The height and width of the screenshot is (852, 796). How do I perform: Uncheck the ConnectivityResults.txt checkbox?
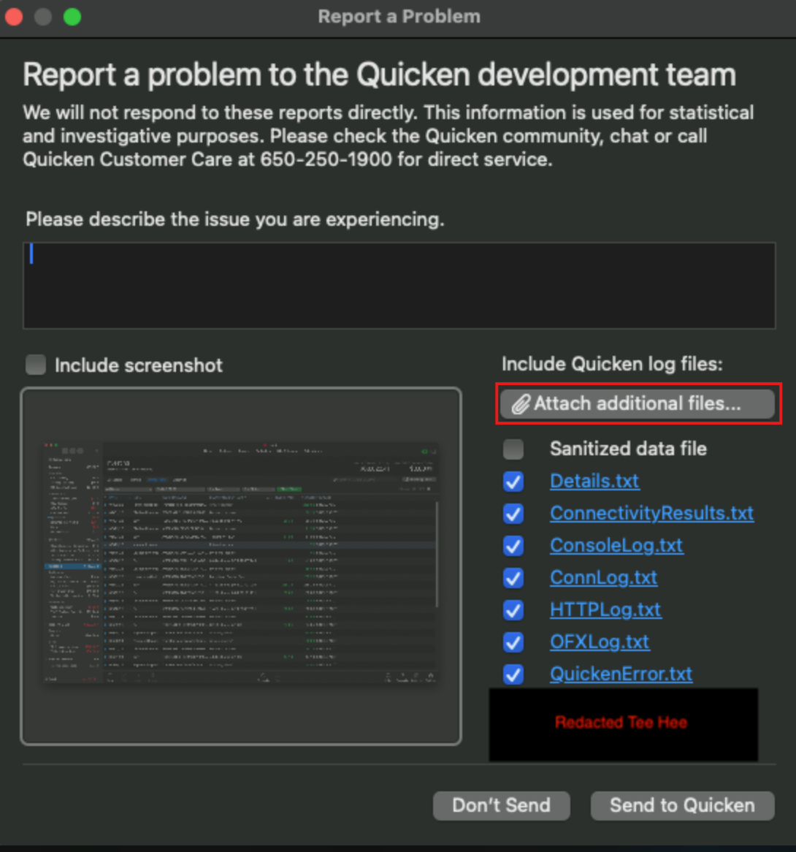(513, 514)
